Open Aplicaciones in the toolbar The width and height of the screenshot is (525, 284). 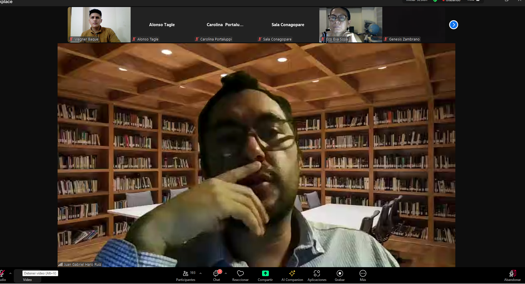point(317,273)
